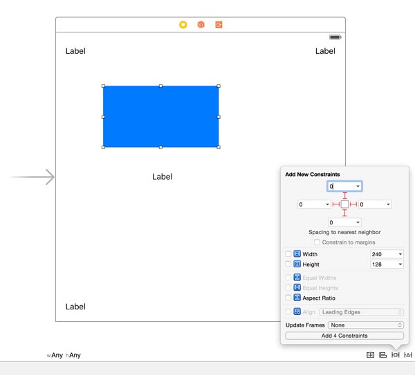
Task: Click the Width constraint icon
Action: [297, 253]
